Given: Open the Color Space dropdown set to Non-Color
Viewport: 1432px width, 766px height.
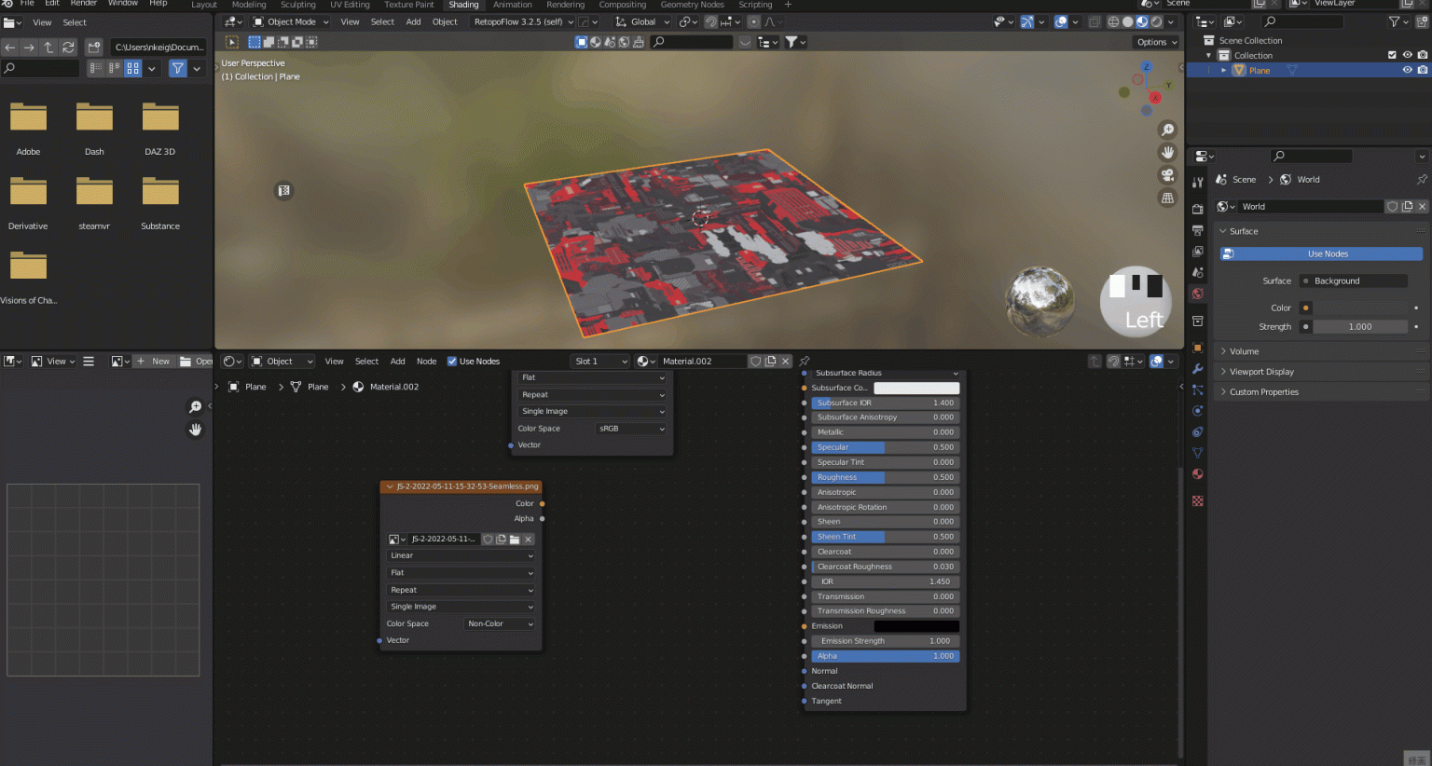Looking at the screenshot, I should pyautogui.click(x=499, y=623).
